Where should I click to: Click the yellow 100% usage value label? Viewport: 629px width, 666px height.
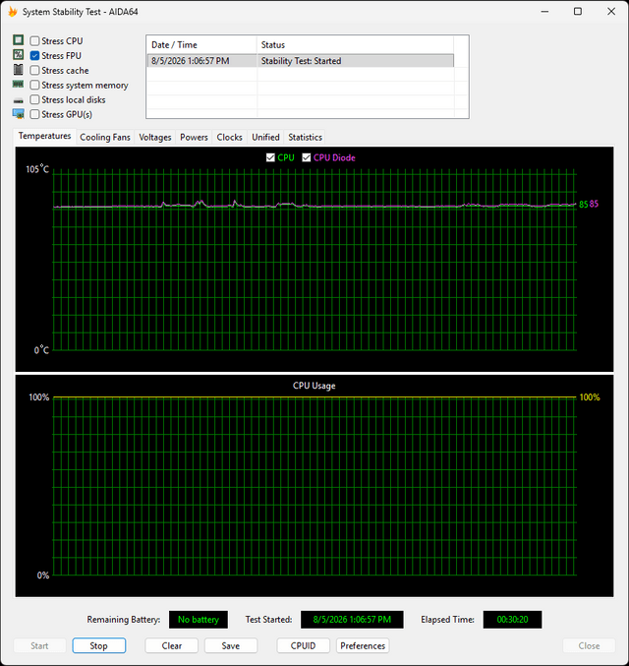590,397
